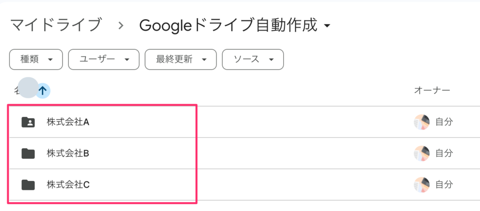Select the 株式会社A folder name
Viewport: 480px width, 211px height.
pyautogui.click(x=68, y=122)
